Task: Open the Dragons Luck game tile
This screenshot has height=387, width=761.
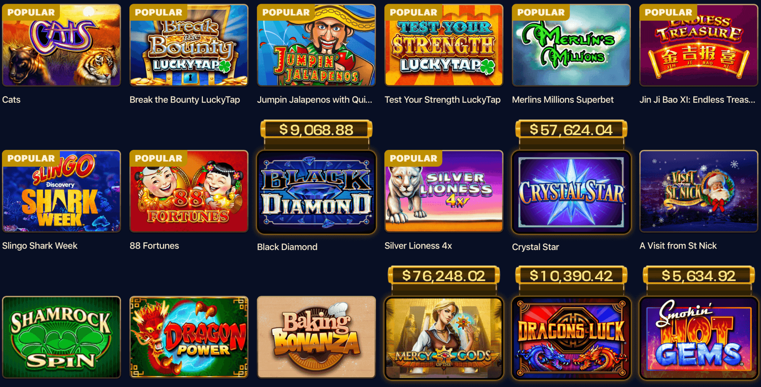Action: pyautogui.click(x=571, y=338)
